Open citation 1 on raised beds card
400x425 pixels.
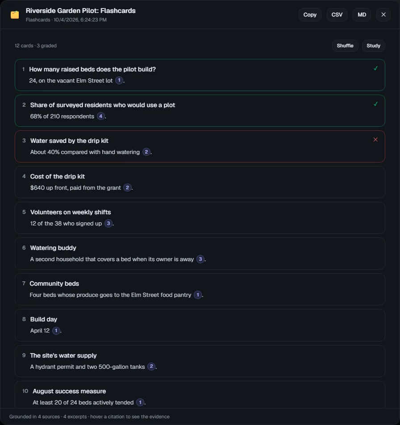click(119, 80)
